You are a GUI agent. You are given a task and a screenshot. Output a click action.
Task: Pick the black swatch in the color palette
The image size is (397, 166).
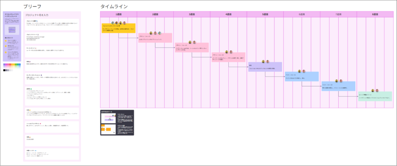[x=4, y=70]
